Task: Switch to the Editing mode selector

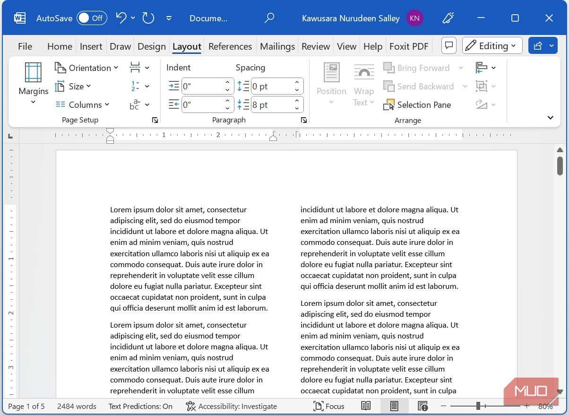Action: [x=492, y=45]
